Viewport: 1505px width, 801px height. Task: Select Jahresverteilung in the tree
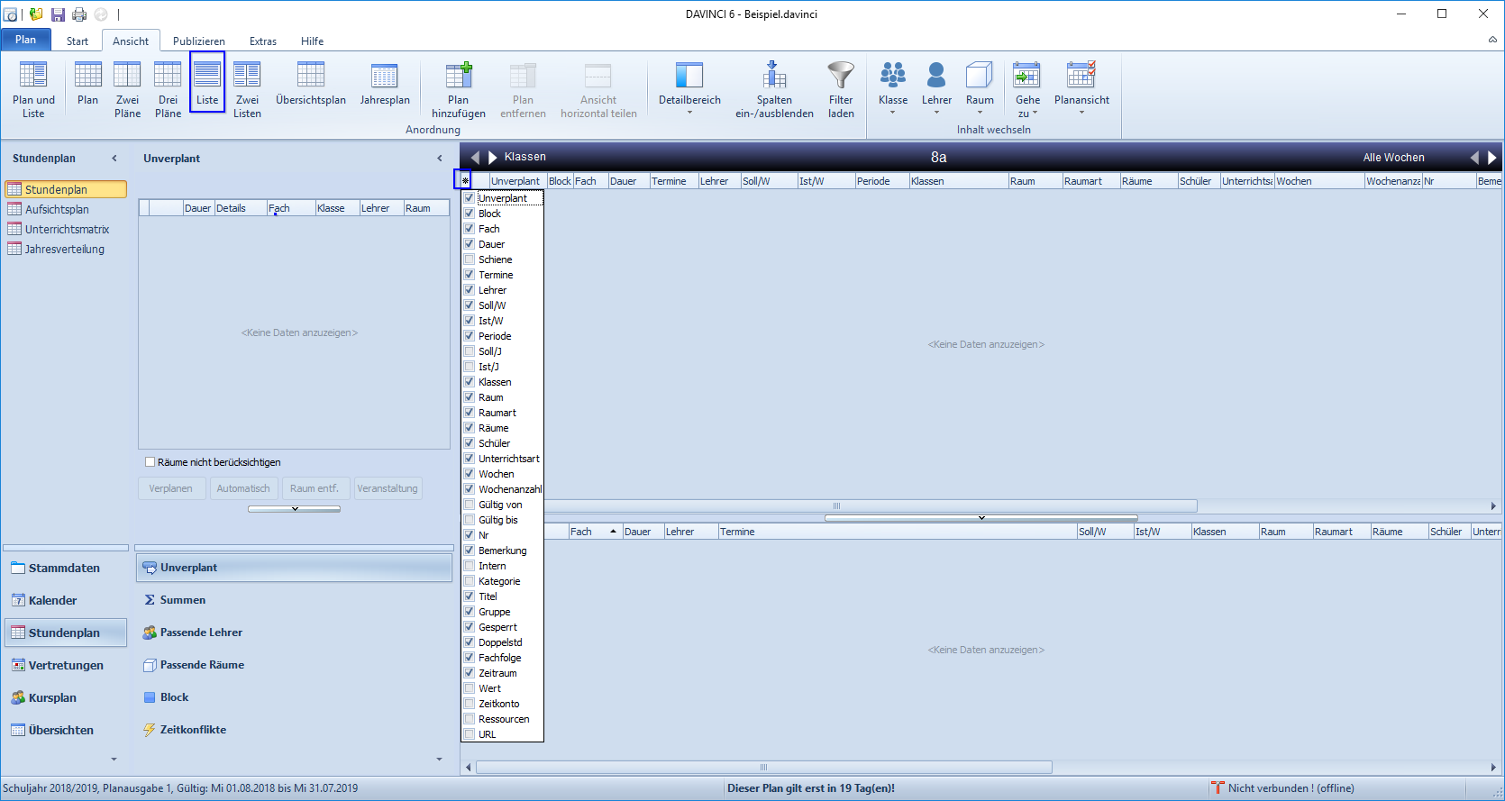(64, 249)
